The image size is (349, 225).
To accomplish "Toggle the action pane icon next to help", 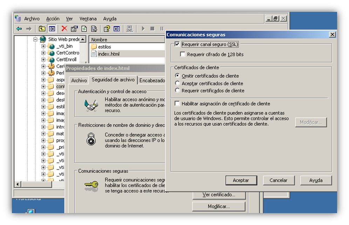I will (x=117, y=29).
